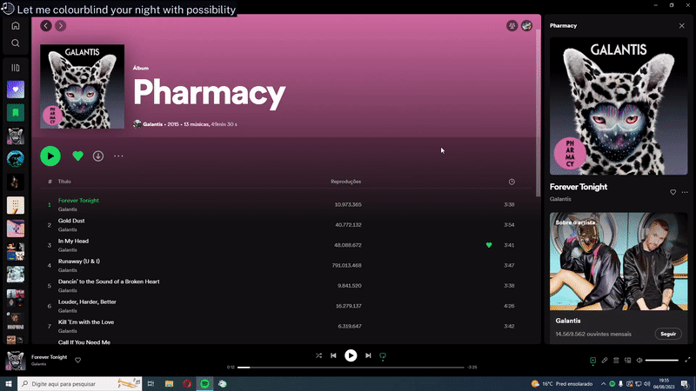Select the track In My Head
This screenshot has height=391, width=696.
click(x=73, y=242)
